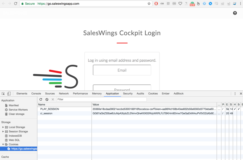Close the DevTools panel
The image size is (243, 160).
(x=241, y=94)
